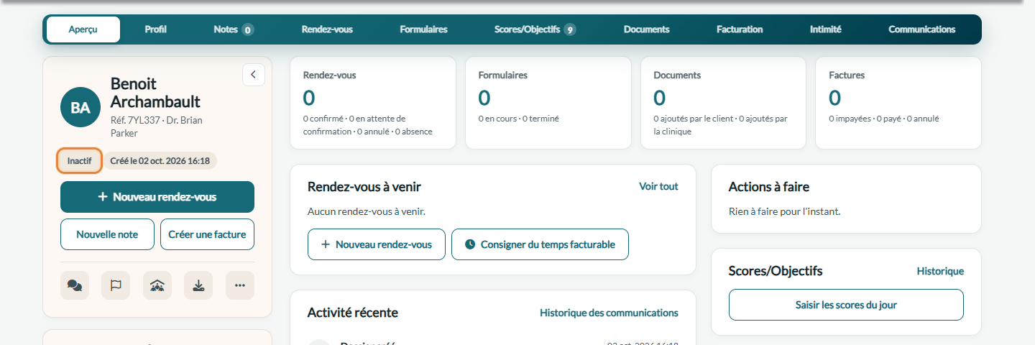Switch to the Aperçu tab
Image resolution: width=1035 pixels, height=345 pixels.
point(83,29)
